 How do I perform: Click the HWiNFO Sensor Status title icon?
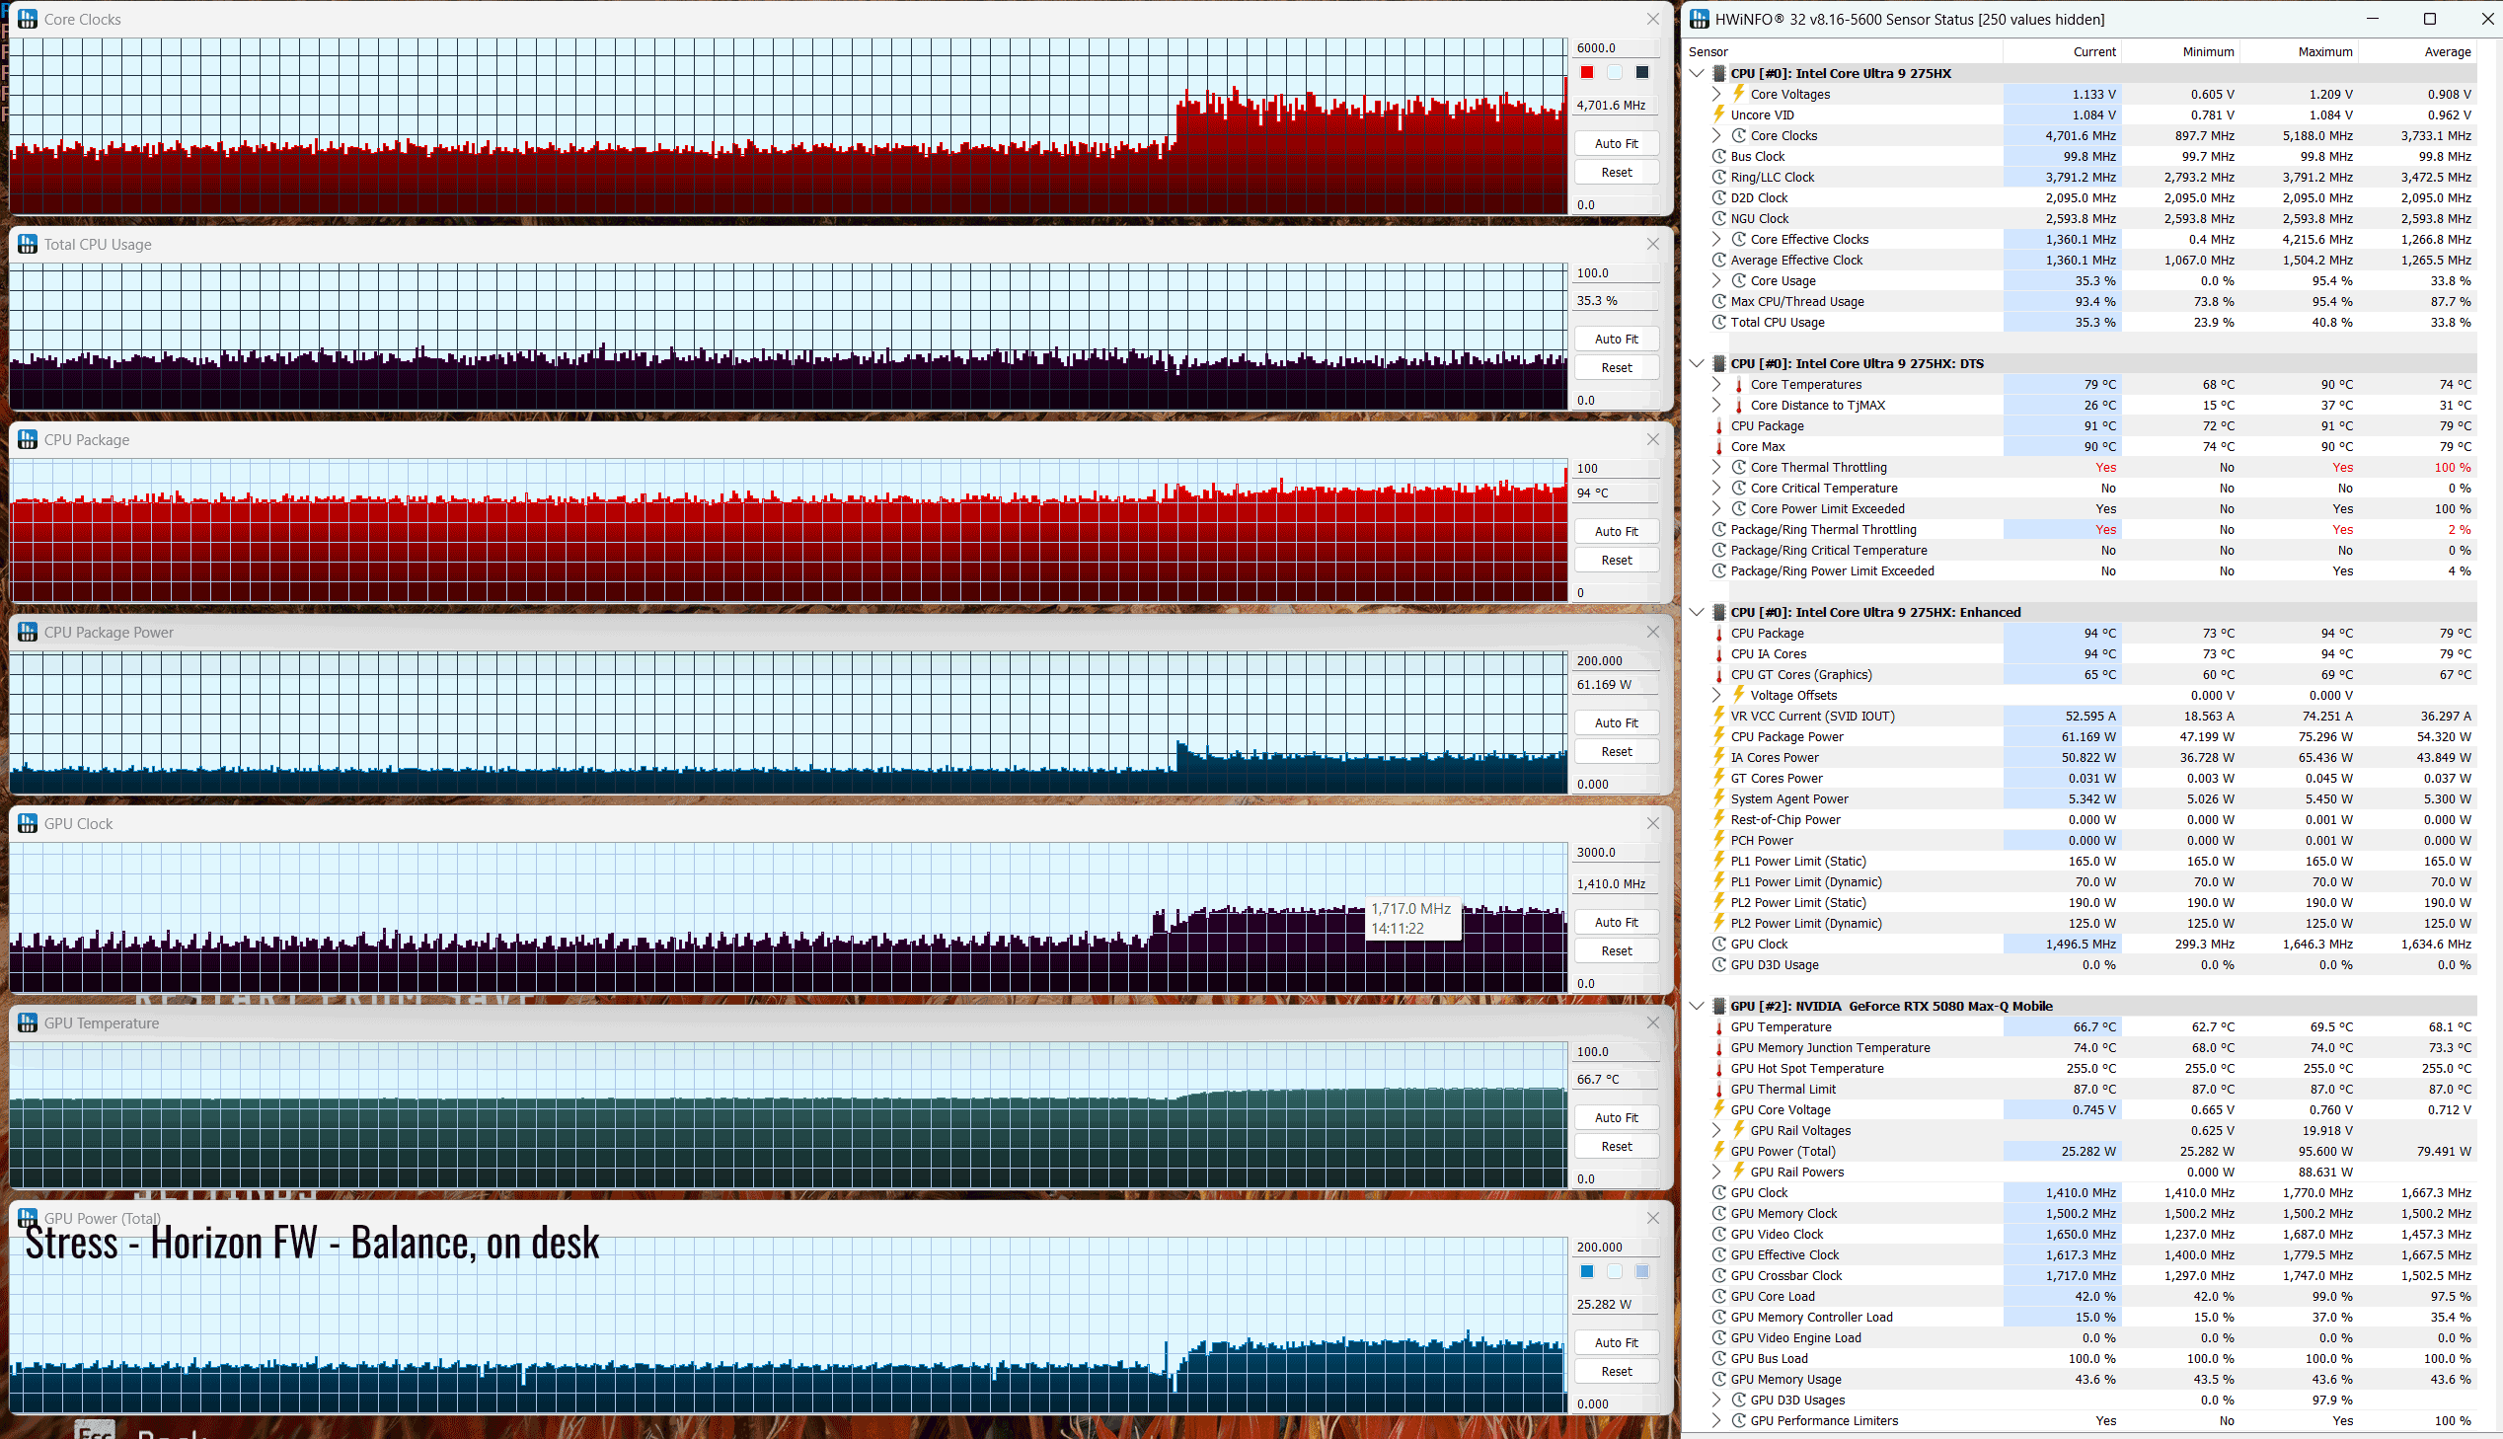[x=1700, y=19]
